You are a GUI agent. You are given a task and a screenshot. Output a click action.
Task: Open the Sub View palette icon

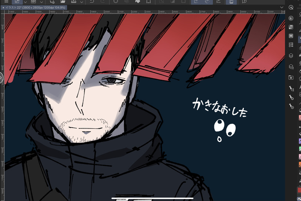(x=291, y=18)
